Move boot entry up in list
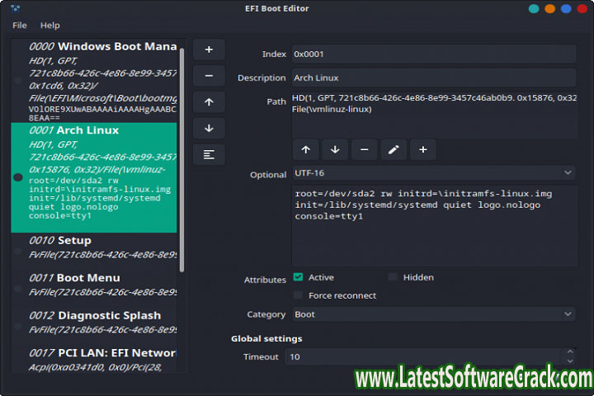 click(x=209, y=102)
